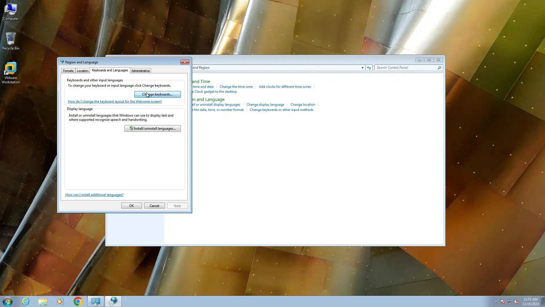Click Change the time zone link
The image size is (545, 307).
coord(236,87)
